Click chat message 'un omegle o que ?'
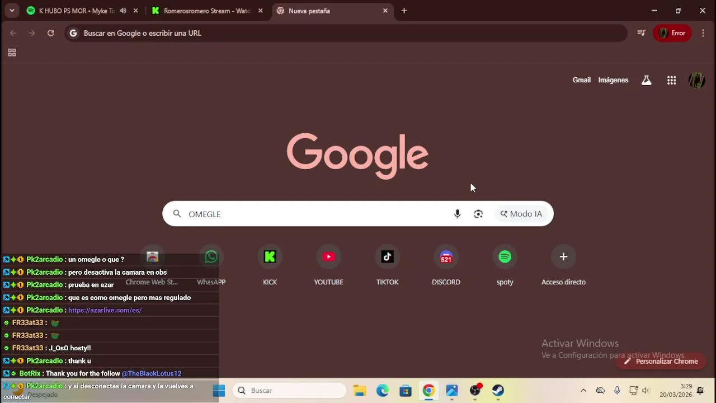Image resolution: width=716 pixels, height=403 pixels. pyautogui.click(x=96, y=259)
